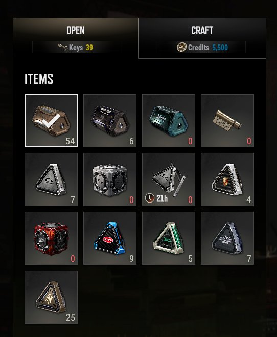This screenshot has width=277, height=337.
Task: Pick the Porsche crest triangle crate
Action: tap(227, 179)
